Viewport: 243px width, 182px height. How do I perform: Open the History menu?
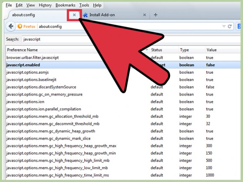point(45,5)
